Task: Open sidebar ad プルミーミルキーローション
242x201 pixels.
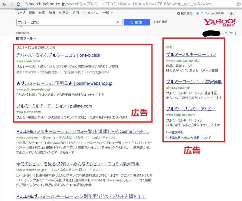Action: (x=191, y=54)
